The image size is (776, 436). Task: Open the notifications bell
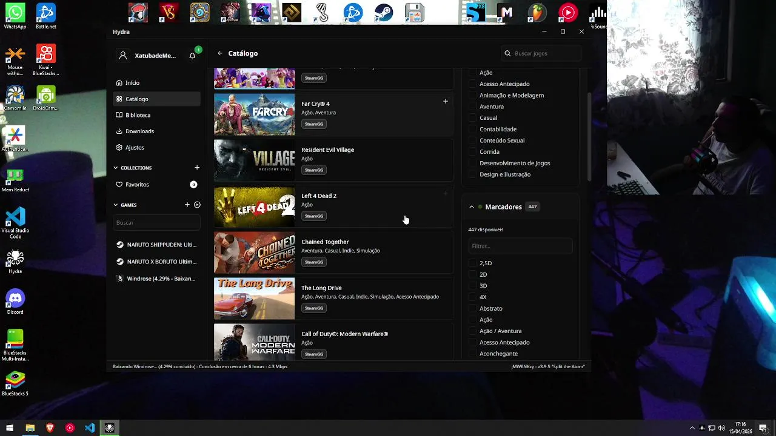pyautogui.click(x=192, y=56)
